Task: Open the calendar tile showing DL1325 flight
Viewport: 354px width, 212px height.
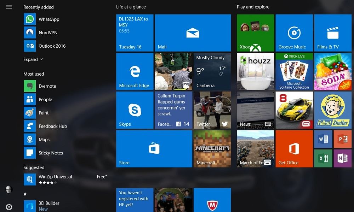Action: click(135, 33)
